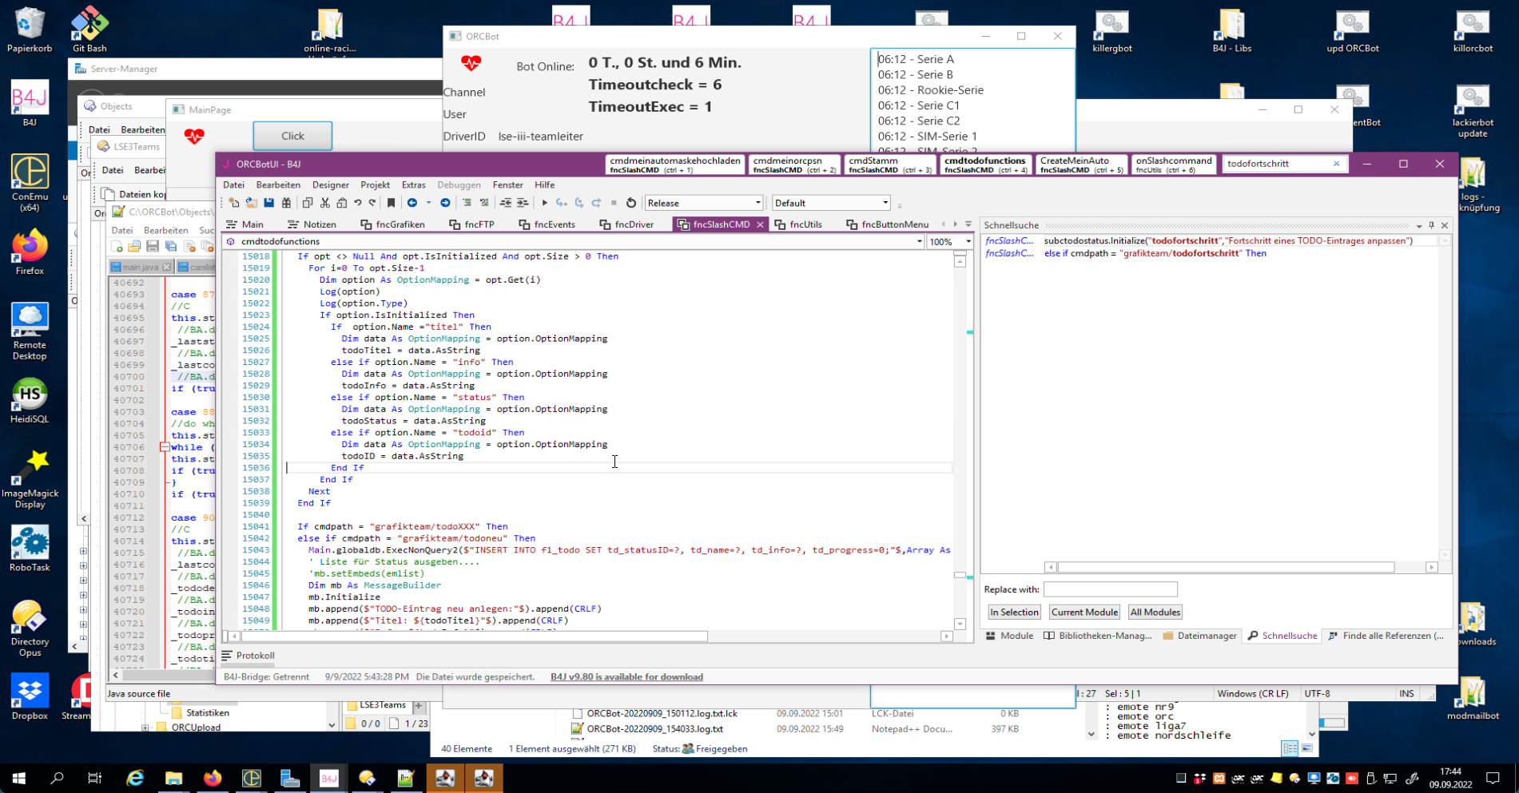Click the code editor horizontal scrollbar
Viewport: 1519px width, 793px height.
[475, 636]
